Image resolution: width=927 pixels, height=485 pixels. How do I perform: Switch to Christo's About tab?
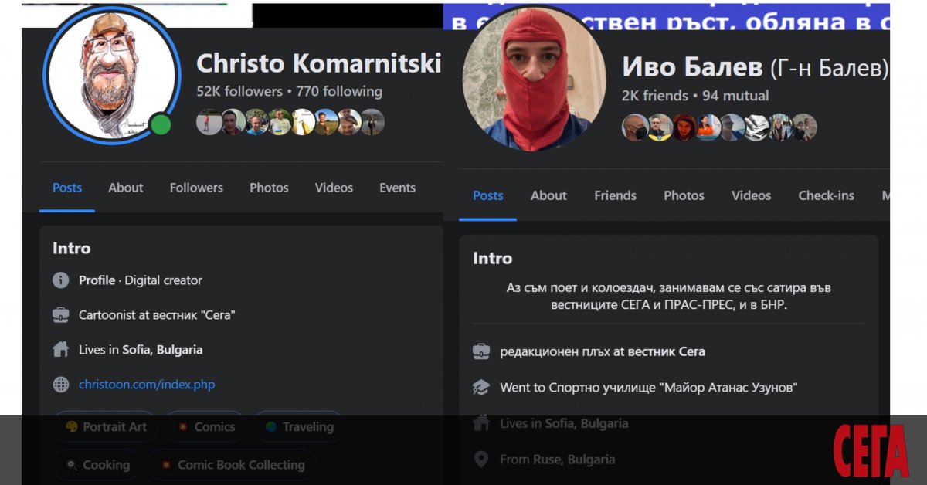[x=125, y=188]
